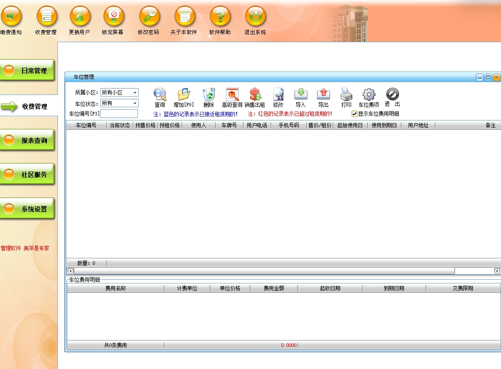Open the 报表查询 sidebar menu
This screenshot has width=501, height=369.
click(x=28, y=140)
